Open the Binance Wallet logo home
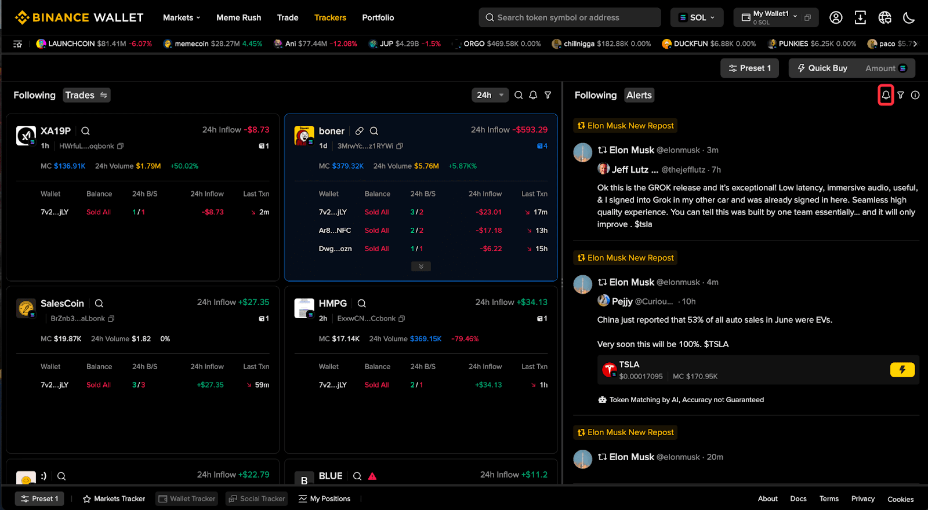 (x=79, y=17)
